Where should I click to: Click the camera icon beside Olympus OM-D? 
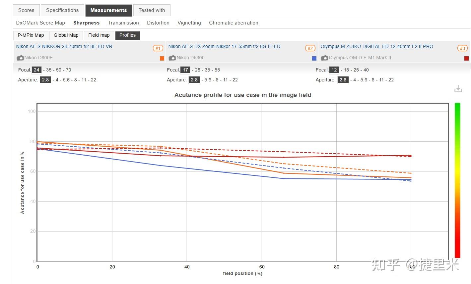coord(324,58)
